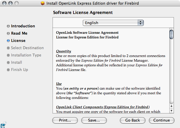Click the License step bullet

click(8, 41)
